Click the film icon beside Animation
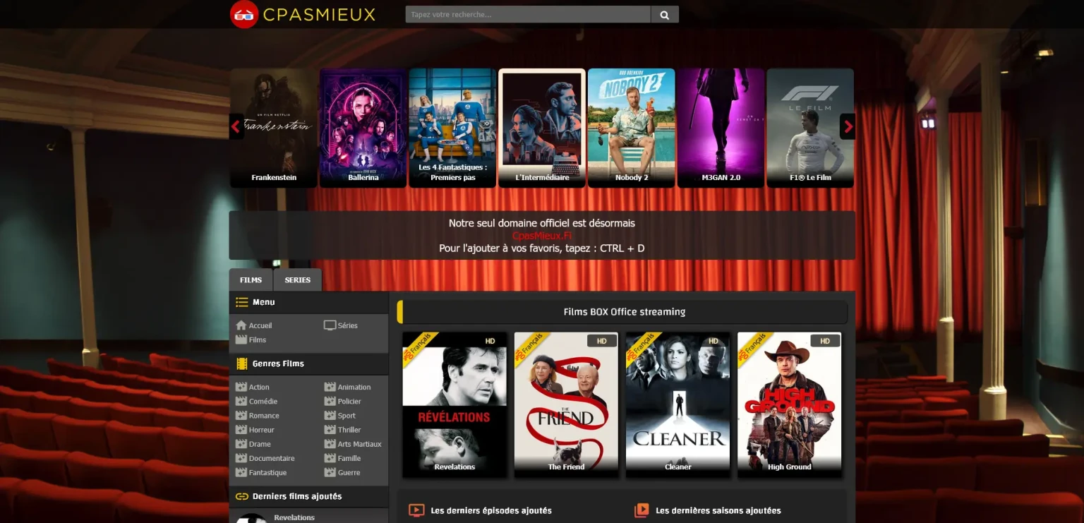1084x523 pixels. pyautogui.click(x=330, y=387)
